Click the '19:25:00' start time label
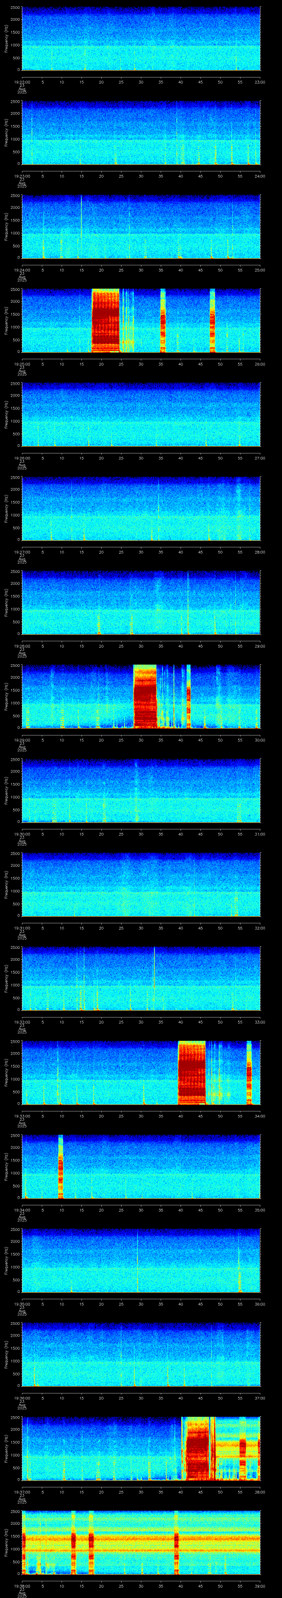The image size is (282, 1598). coord(22,364)
